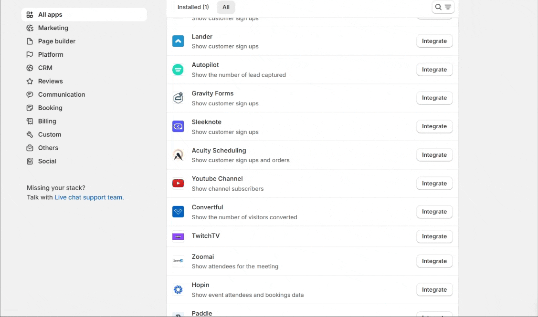This screenshot has width=538, height=317.
Task: Click the Hopin app icon
Action: (x=178, y=290)
